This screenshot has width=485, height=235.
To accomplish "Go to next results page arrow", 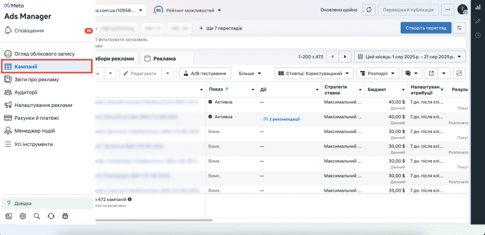I will [345, 57].
